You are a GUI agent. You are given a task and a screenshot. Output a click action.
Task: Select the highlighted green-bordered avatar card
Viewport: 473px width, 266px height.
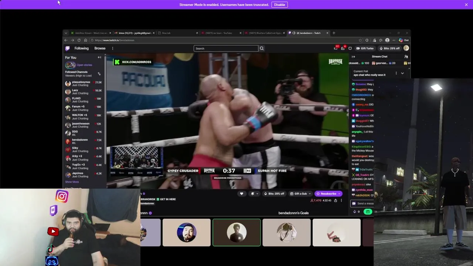[x=236, y=232]
